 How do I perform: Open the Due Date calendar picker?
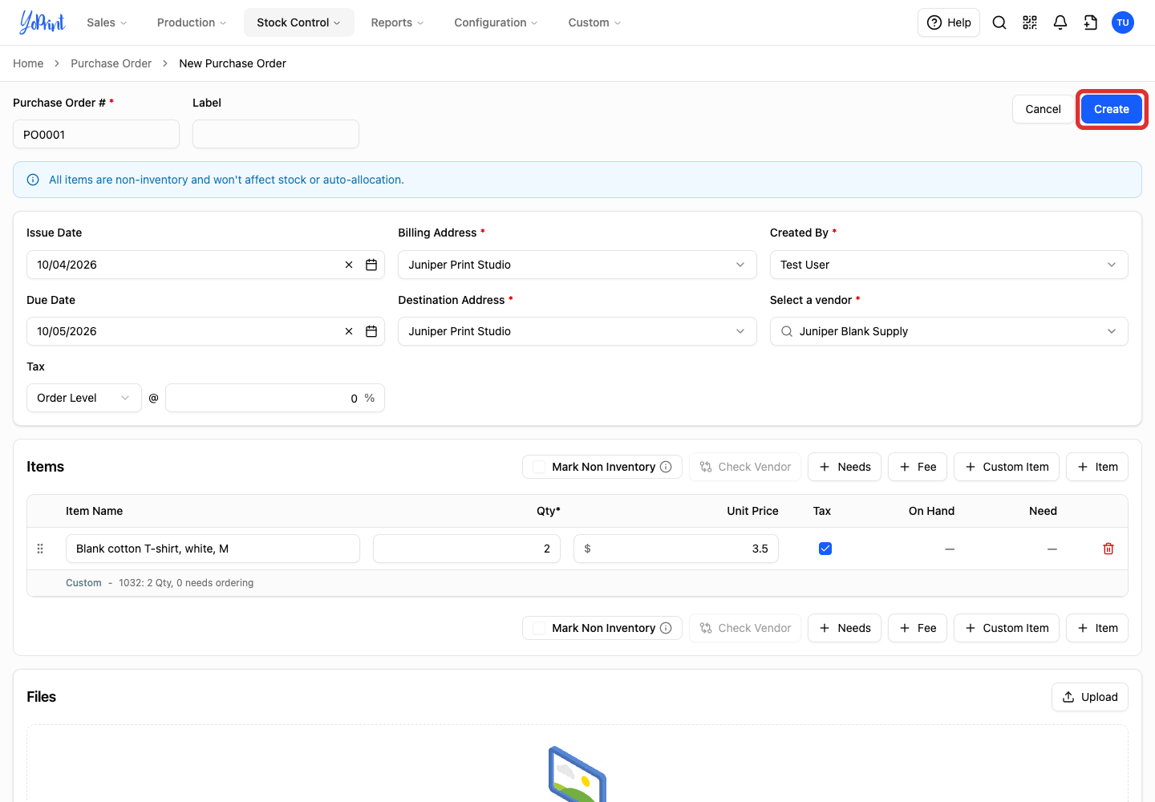click(x=371, y=331)
